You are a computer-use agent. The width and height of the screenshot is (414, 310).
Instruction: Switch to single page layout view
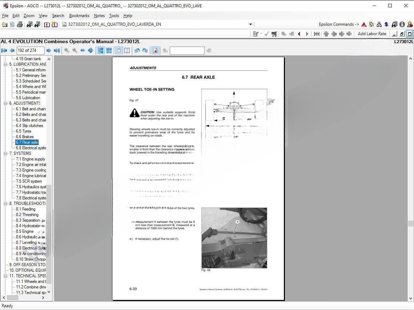point(101,50)
